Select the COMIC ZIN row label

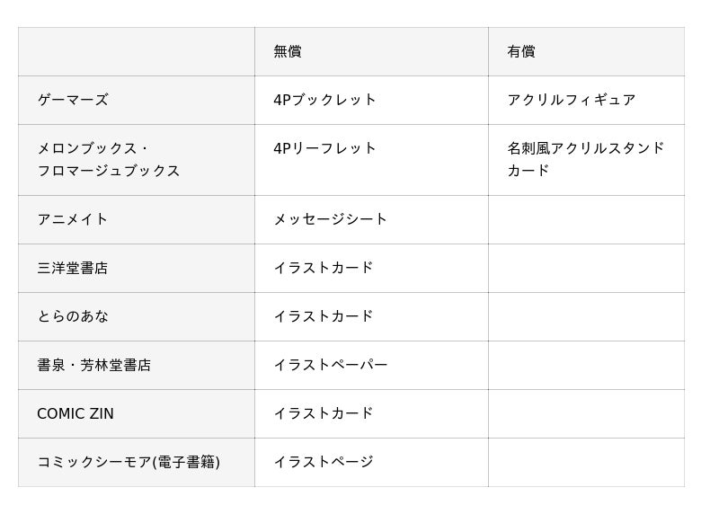(x=75, y=413)
